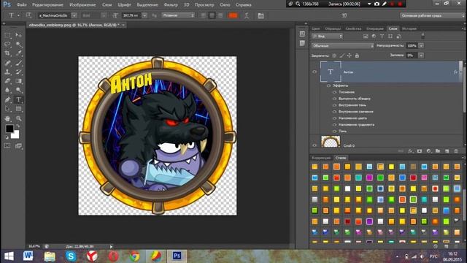Select the Brush tool

pos(18,63)
